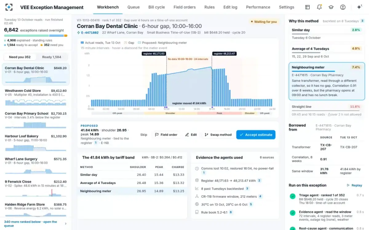Click the VEE Exception Management logo icon
This screenshot has width=369, height=230.
[9, 7]
